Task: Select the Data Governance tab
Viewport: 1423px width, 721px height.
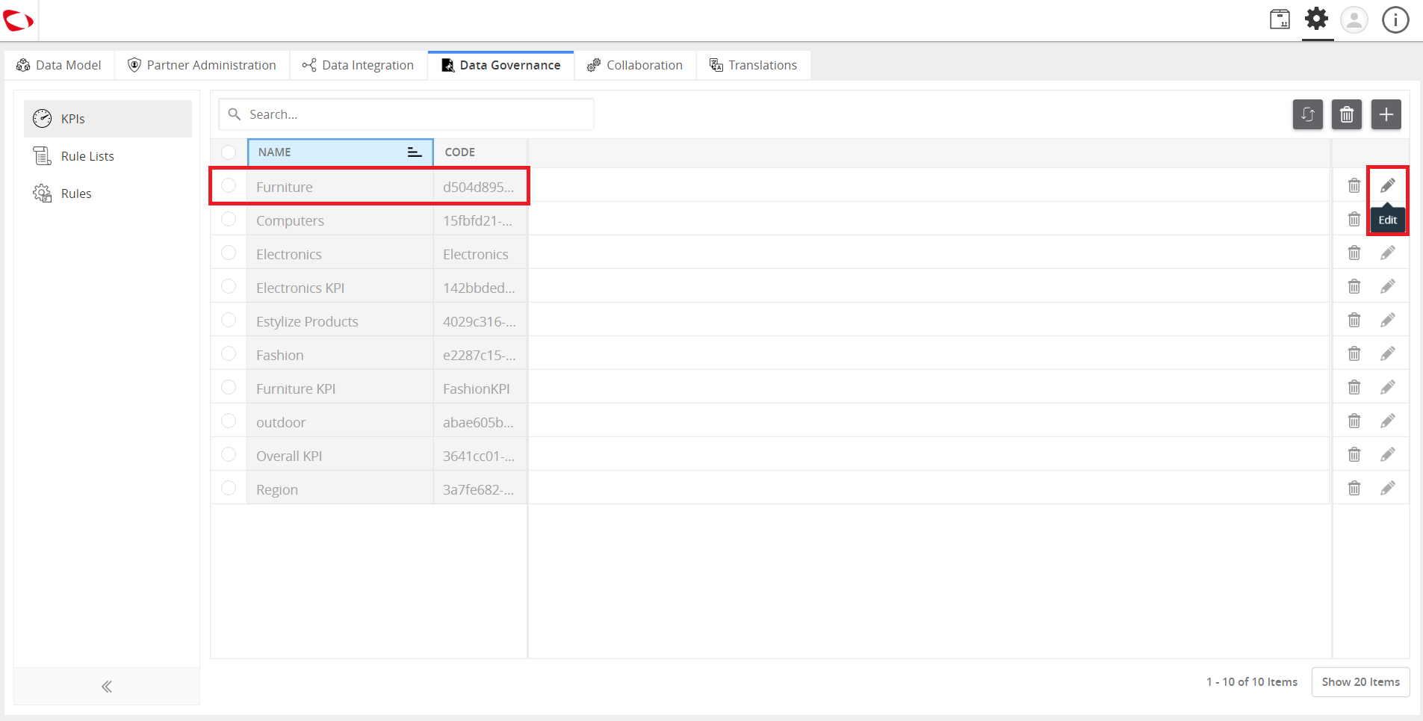Action: click(x=500, y=65)
